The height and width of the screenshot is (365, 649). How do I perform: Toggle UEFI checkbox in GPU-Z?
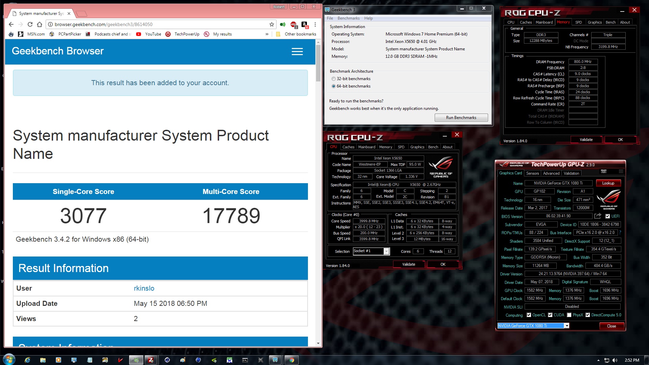[607, 216]
